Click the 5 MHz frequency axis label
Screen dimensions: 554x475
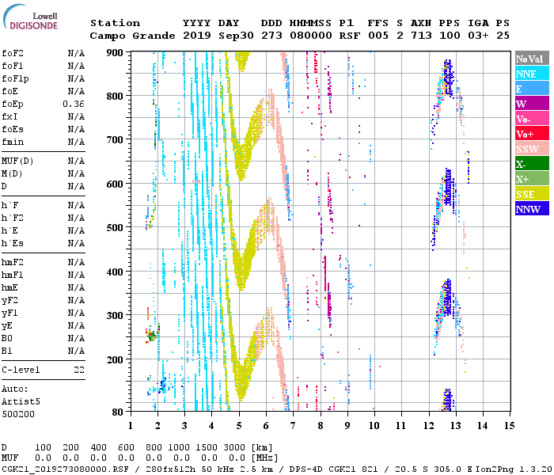[x=239, y=426]
